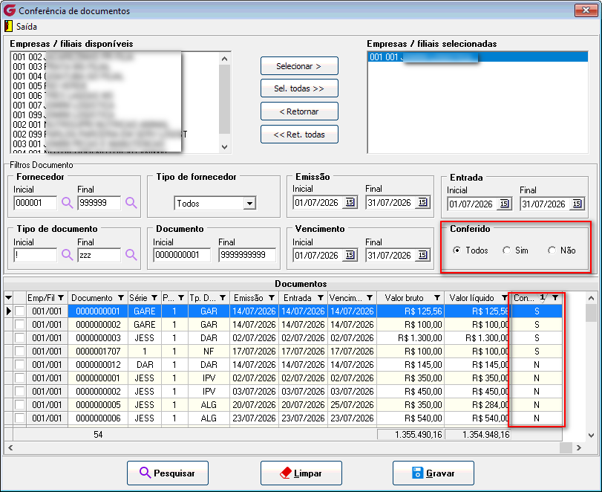
Task: Select company 001 004 in available list
Action: point(114,76)
